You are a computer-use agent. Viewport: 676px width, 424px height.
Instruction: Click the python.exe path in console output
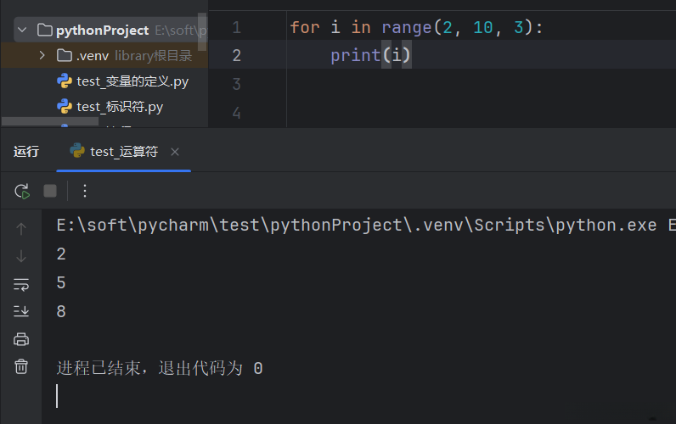pos(357,225)
